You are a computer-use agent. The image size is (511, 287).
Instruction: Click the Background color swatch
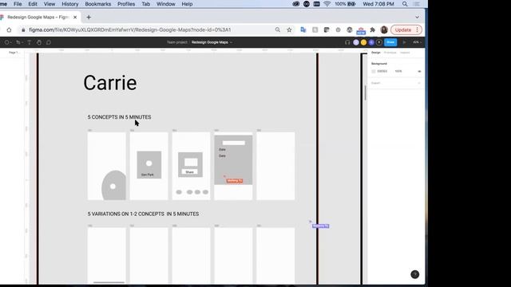374,71
